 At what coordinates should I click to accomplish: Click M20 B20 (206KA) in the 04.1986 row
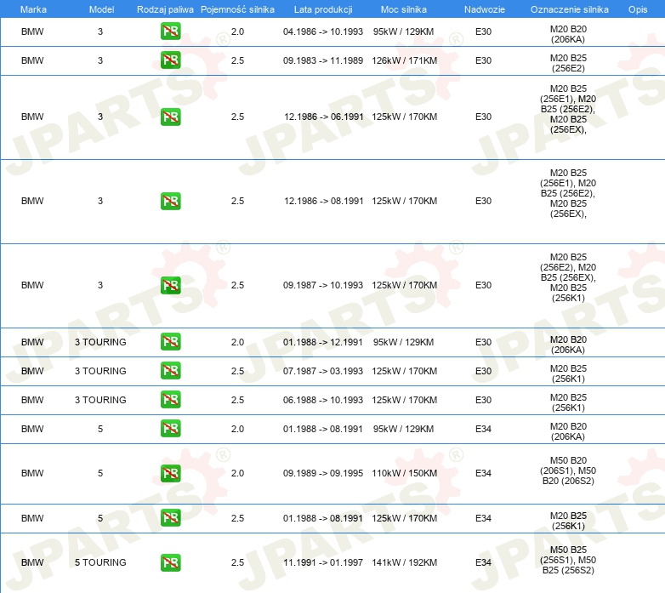(x=568, y=34)
